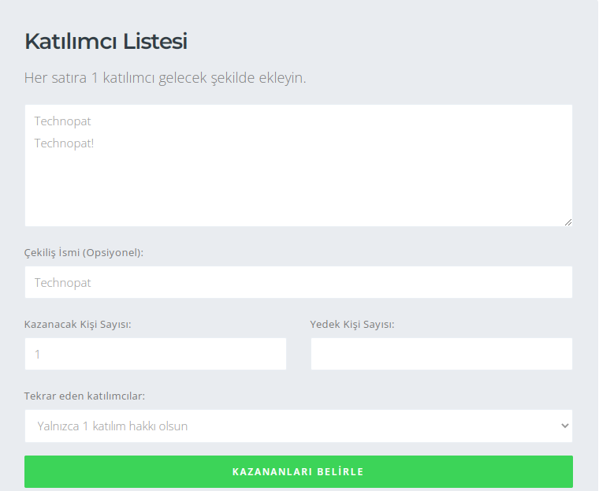
Task: Focus the Çekiliş İsmi input field
Action: point(298,282)
